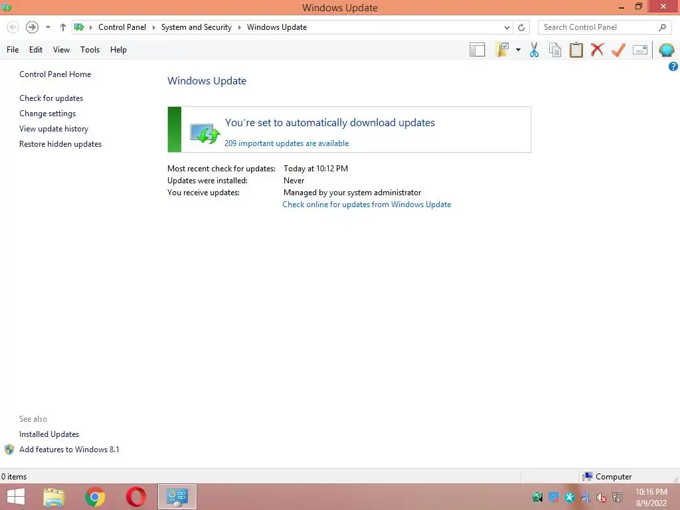
Task: Select Control Panel breadcrumb
Action: pyautogui.click(x=122, y=27)
